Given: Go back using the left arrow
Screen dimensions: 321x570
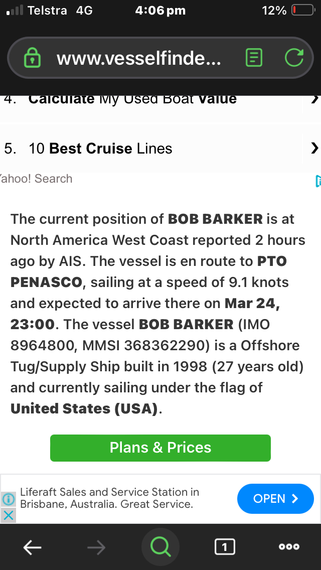Looking at the screenshot, I should [x=33, y=547].
